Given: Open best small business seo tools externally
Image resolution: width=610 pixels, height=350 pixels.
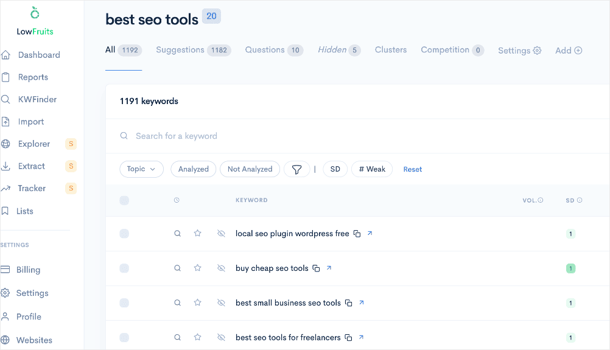Looking at the screenshot, I should point(362,303).
